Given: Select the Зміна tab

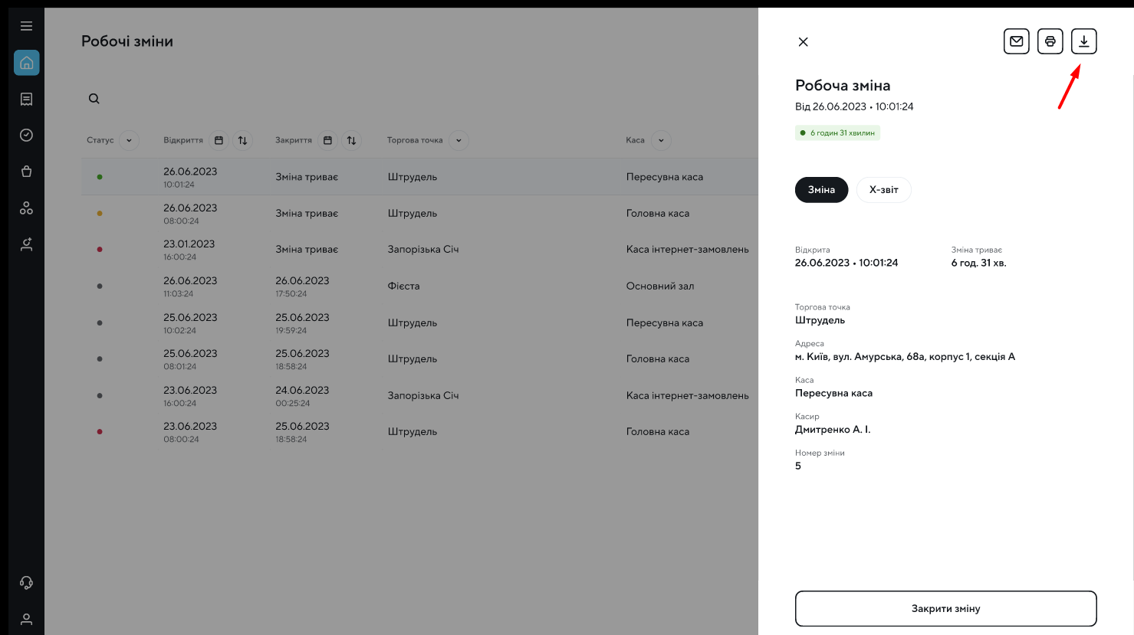Looking at the screenshot, I should 821,190.
